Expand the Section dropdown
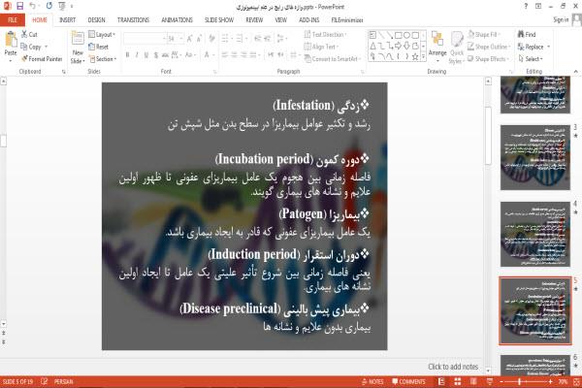This screenshot has height=388, width=582. (103, 59)
